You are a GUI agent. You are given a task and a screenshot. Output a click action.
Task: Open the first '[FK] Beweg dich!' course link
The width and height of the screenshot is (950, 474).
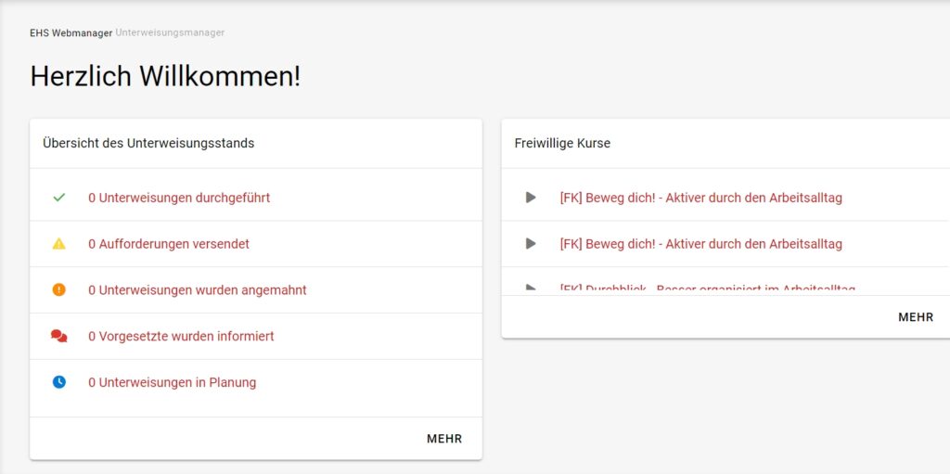(x=700, y=198)
